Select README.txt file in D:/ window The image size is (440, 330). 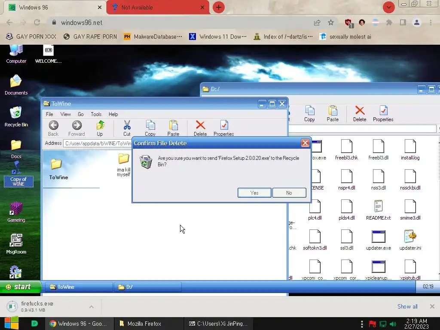tap(378, 210)
